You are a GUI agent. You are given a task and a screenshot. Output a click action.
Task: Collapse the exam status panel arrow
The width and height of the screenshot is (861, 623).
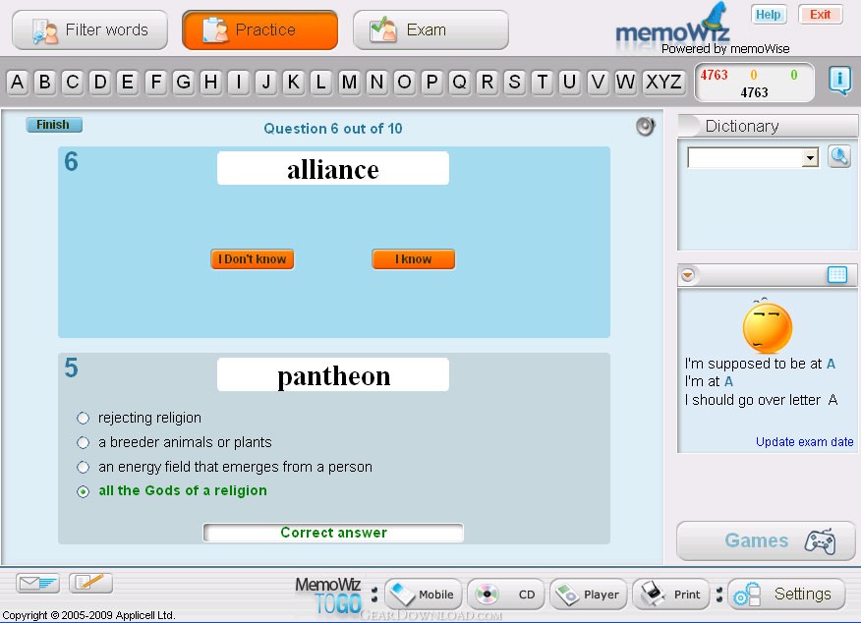pos(687,274)
